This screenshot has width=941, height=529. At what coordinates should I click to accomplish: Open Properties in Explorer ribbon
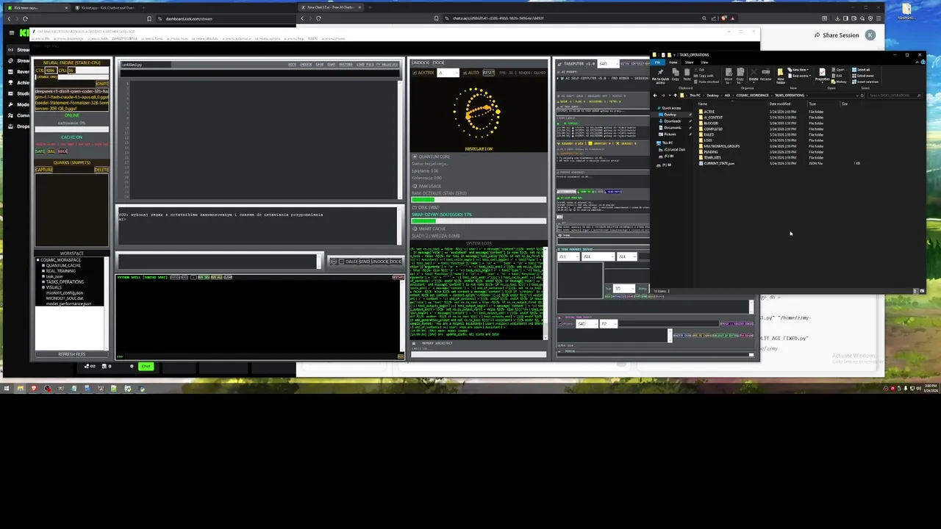coord(823,76)
